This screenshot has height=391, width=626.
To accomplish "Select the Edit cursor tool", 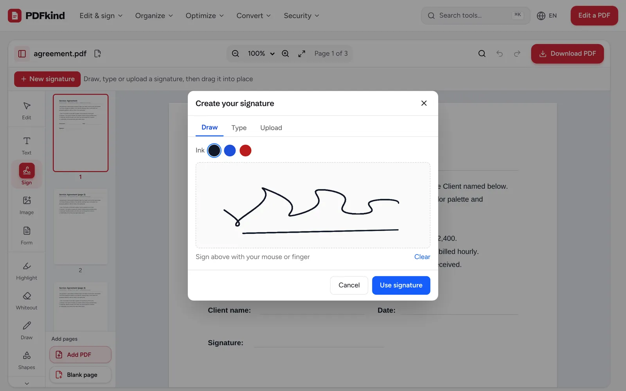I will (x=27, y=111).
